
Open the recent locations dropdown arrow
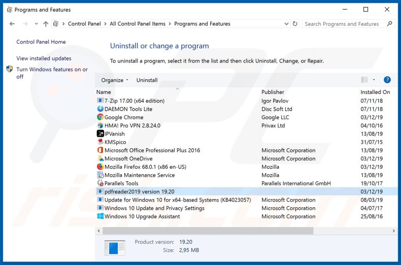point(37,24)
